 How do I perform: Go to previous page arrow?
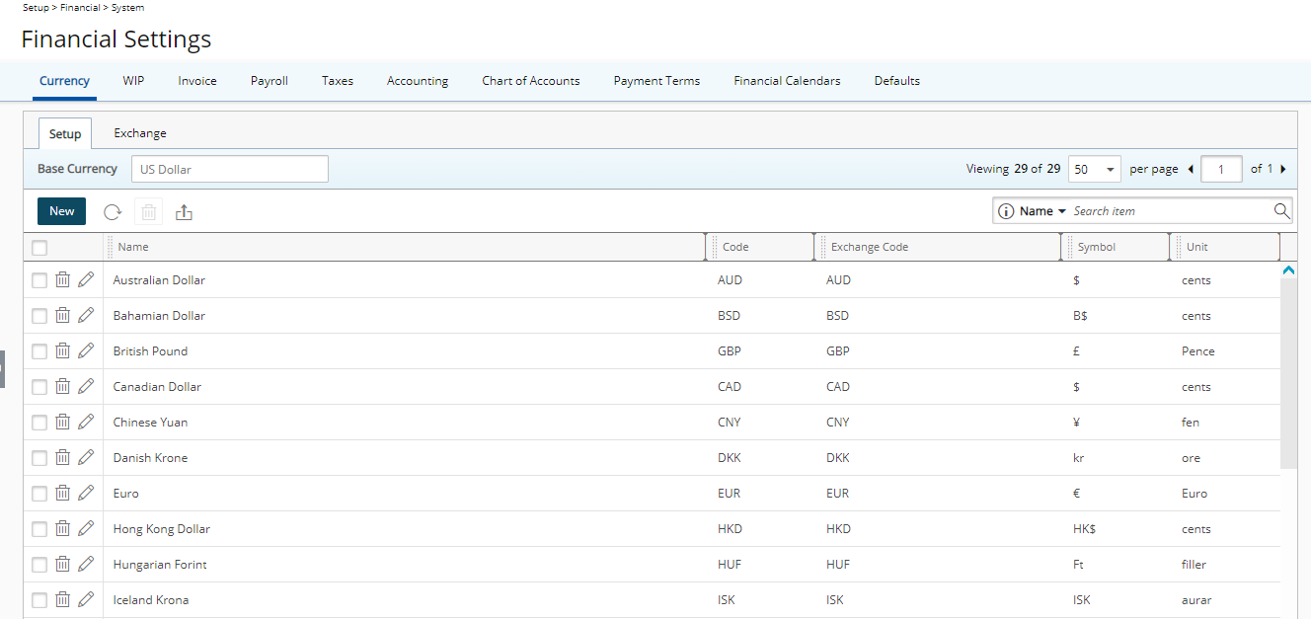coord(1191,169)
